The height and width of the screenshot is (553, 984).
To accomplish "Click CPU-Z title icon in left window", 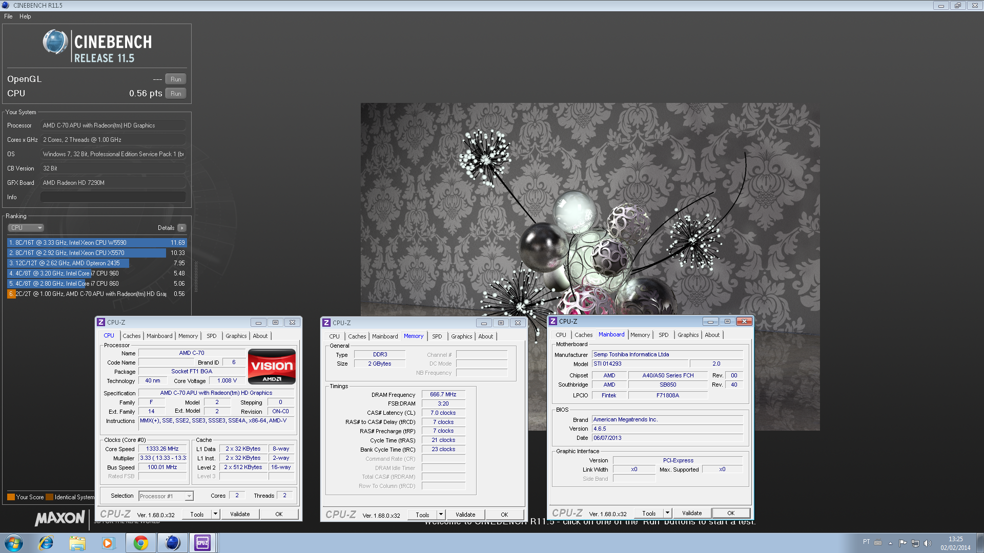I will pyautogui.click(x=101, y=323).
